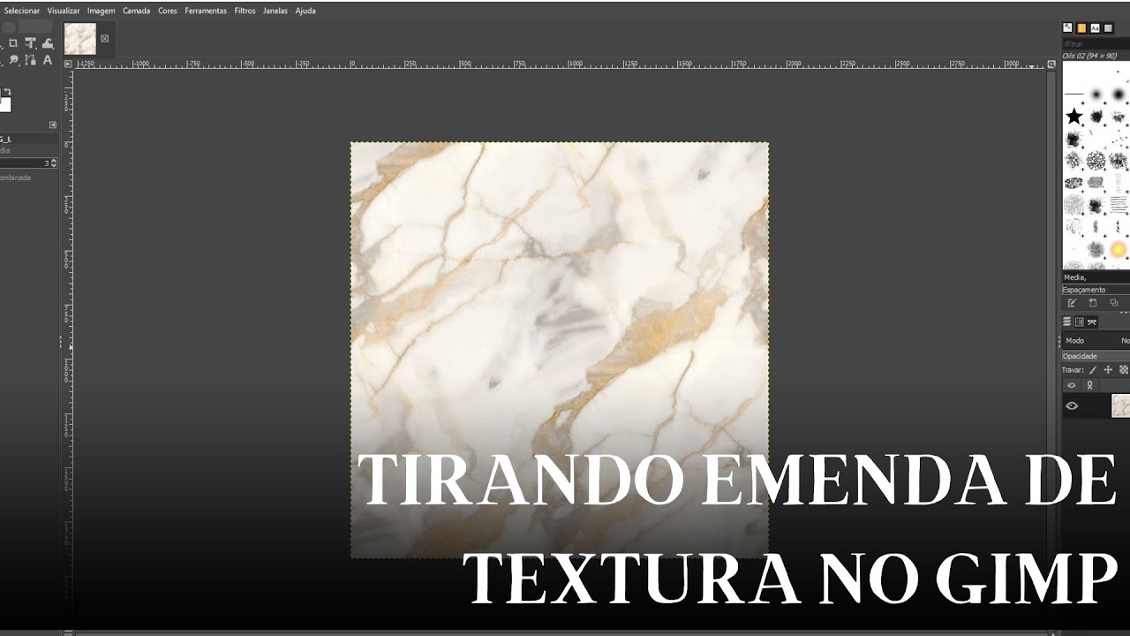
Task: Click the visibility eye column header
Action: point(1072,385)
